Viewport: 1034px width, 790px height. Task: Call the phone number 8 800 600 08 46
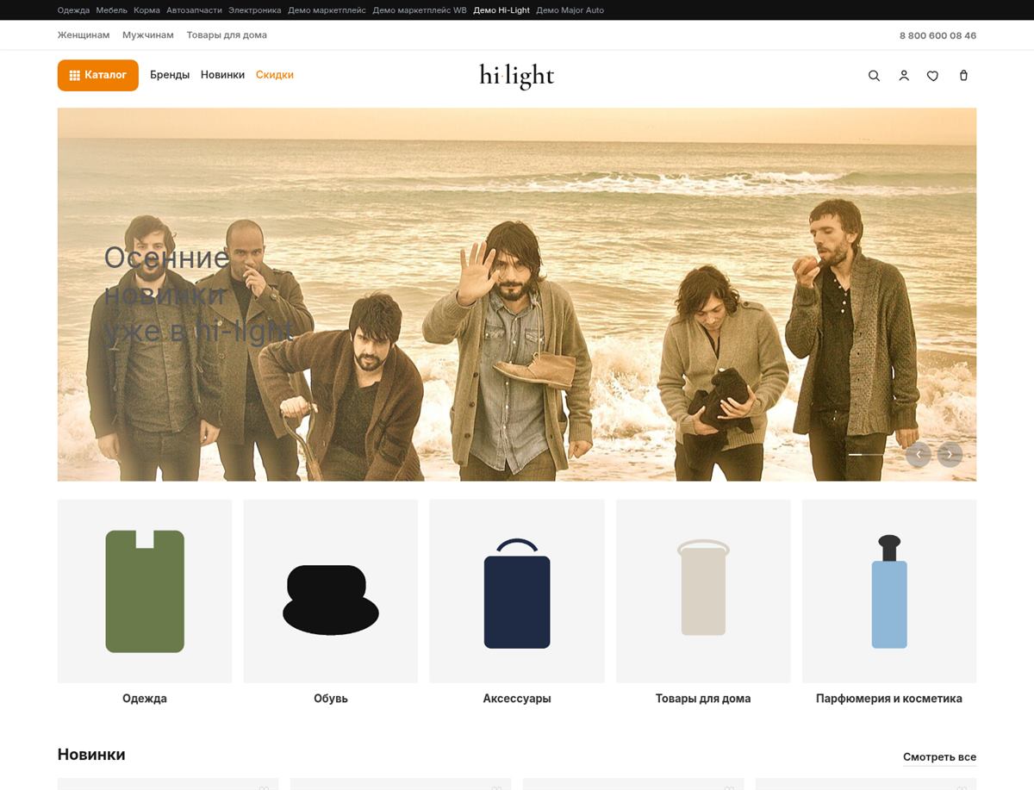(x=937, y=35)
